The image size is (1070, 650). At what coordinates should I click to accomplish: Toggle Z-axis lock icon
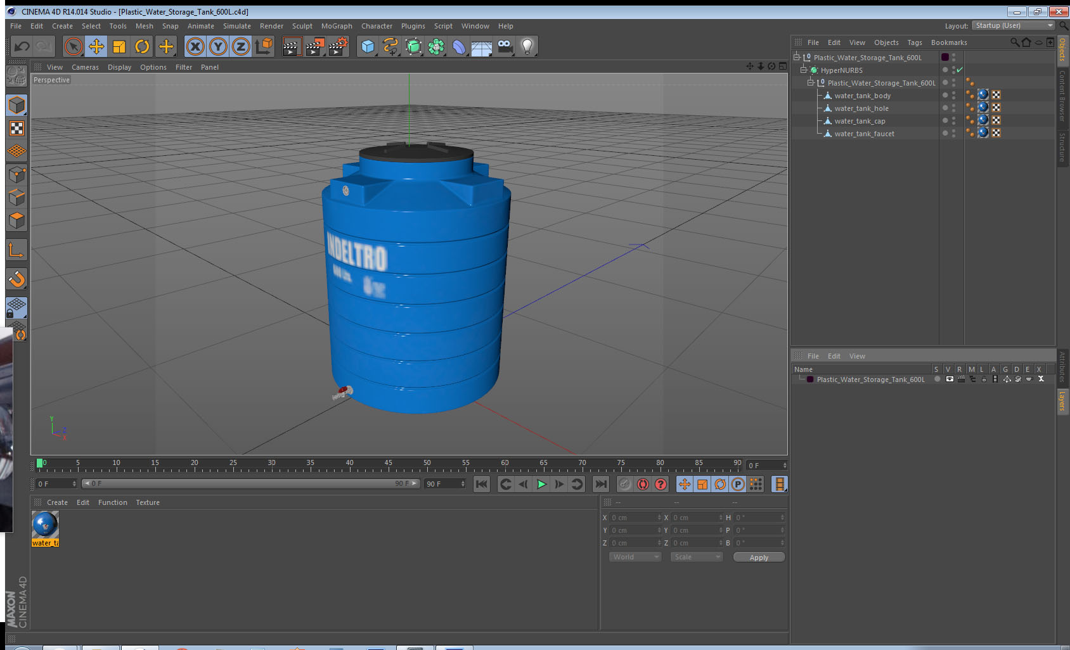(x=241, y=46)
